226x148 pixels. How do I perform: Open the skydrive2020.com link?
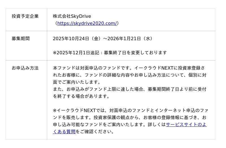[x=87, y=23]
